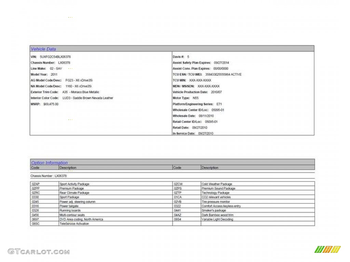Click the "Rear Climate Package" option description
The image size is (350, 262).
tap(74, 193)
